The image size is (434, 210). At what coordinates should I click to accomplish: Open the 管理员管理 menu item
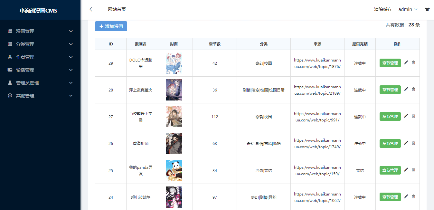(x=40, y=83)
